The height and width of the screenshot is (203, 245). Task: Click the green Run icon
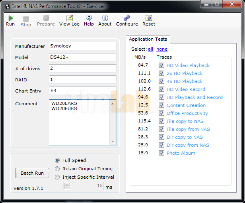click(x=10, y=18)
